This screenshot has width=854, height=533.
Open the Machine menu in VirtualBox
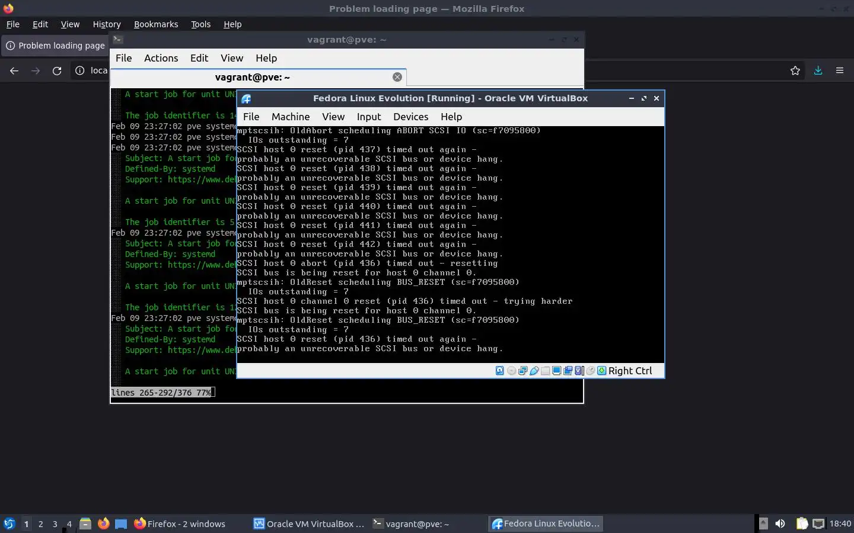click(291, 117)
